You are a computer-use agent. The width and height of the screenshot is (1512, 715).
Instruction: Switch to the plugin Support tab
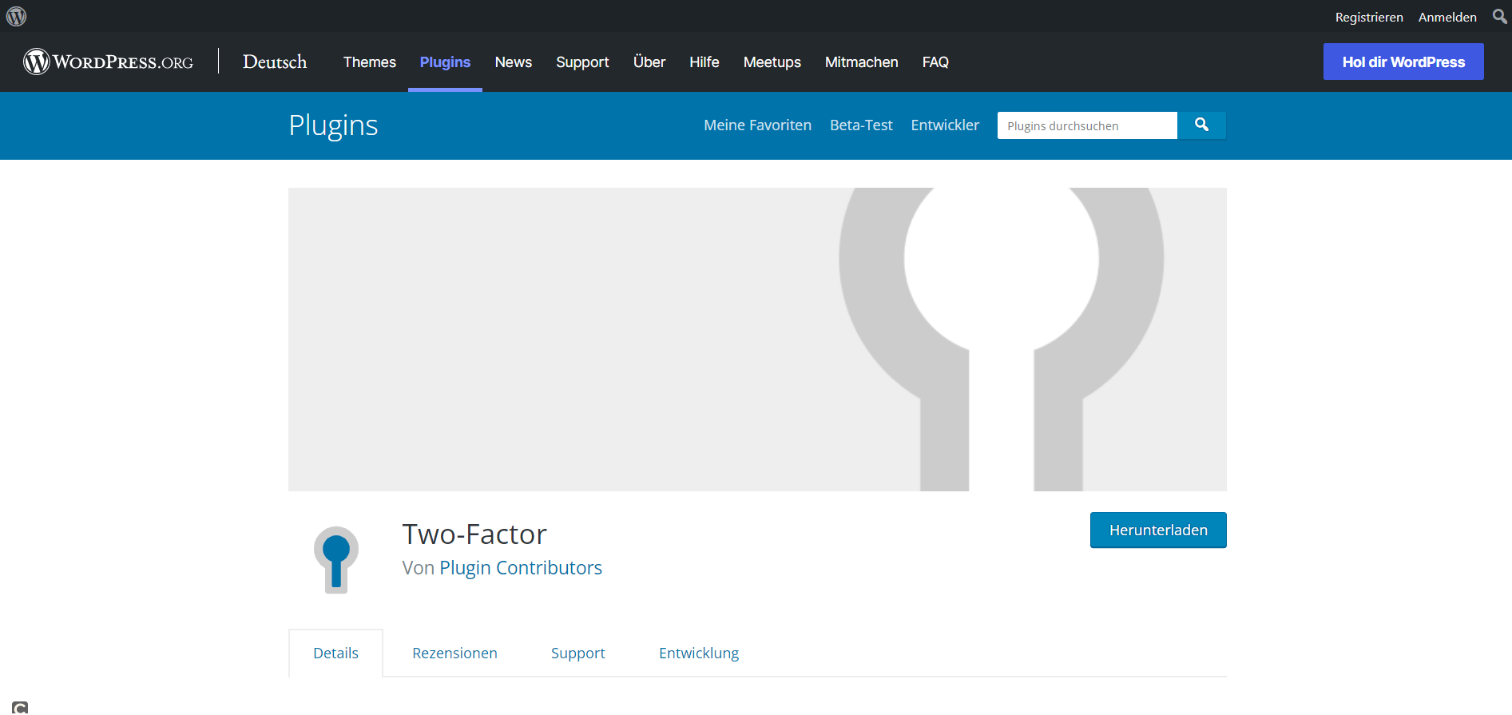(578, 653)
